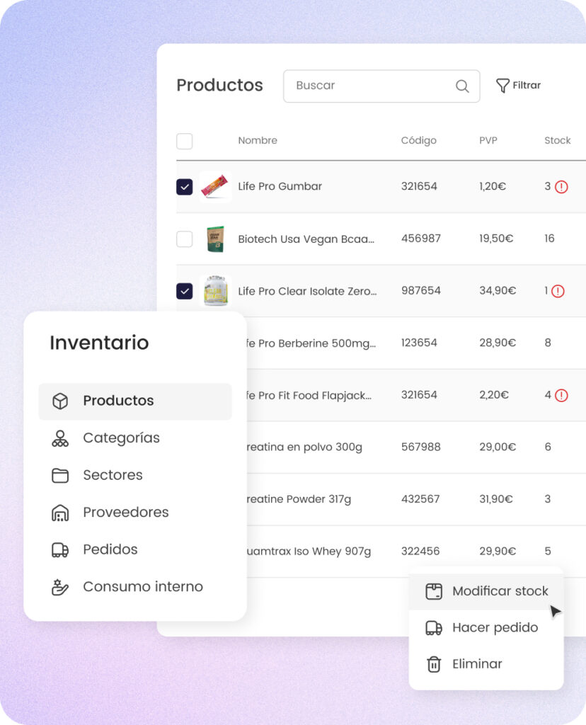Image resolution: width=586 pixels, height=725 pixels.
Task: Uncheck the Life Pro Clear Isolate Zero checkbox
Action: click(x=185, y=291)
